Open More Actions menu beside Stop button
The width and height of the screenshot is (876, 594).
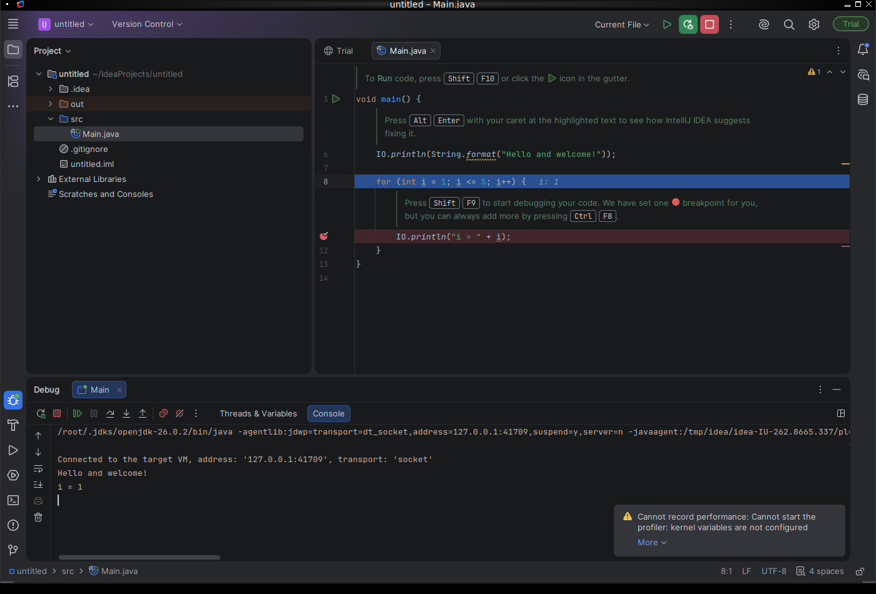(731, 24)
